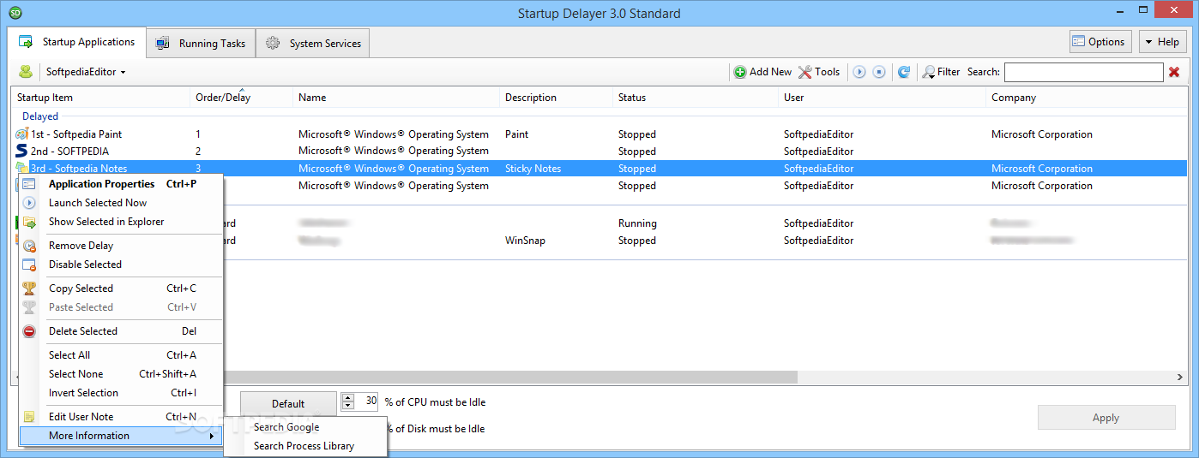Decrease CPU idle percentage with down arrow
Screen dimensions: 1199x458
tap(347, 405)
